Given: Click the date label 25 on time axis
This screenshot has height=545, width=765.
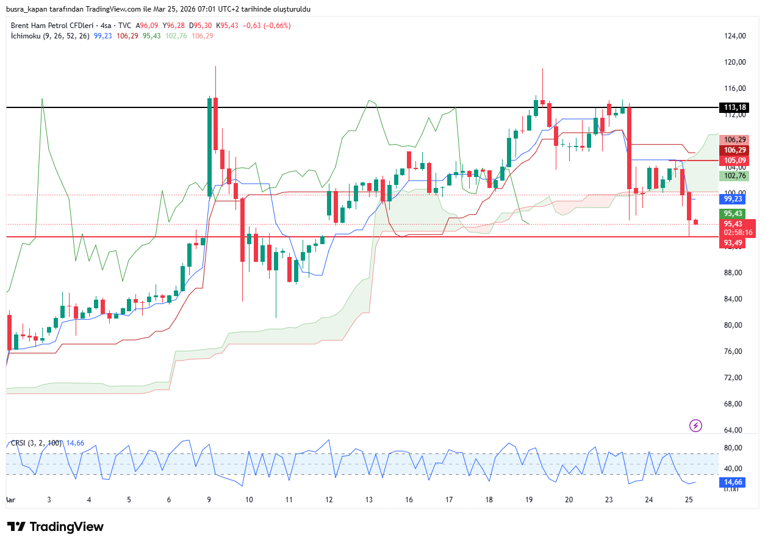Looking at the screenshot, I should point(689,500).
